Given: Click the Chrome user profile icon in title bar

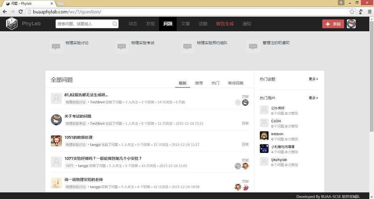Looking at the screenshot, I should [341, 3].
